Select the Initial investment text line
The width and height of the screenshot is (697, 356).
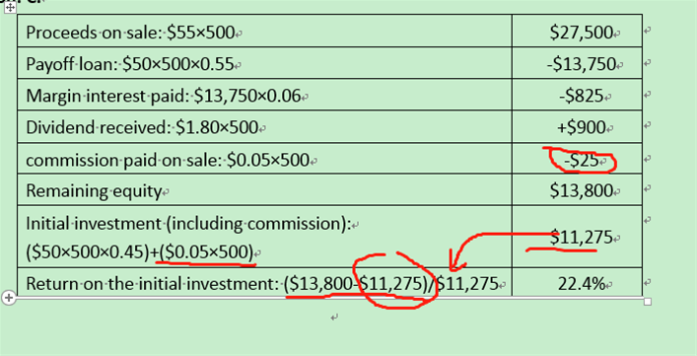tap(188, 224)
